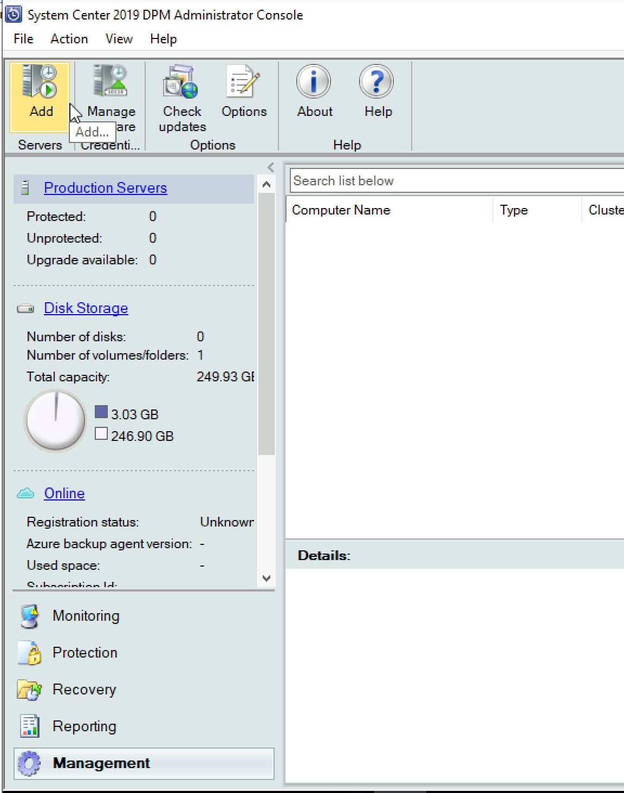Image resolution: width=624 pixels, height=793 pixels.
Task: Click the Management workspace gear icon
Action: click(x=29, y=763)
